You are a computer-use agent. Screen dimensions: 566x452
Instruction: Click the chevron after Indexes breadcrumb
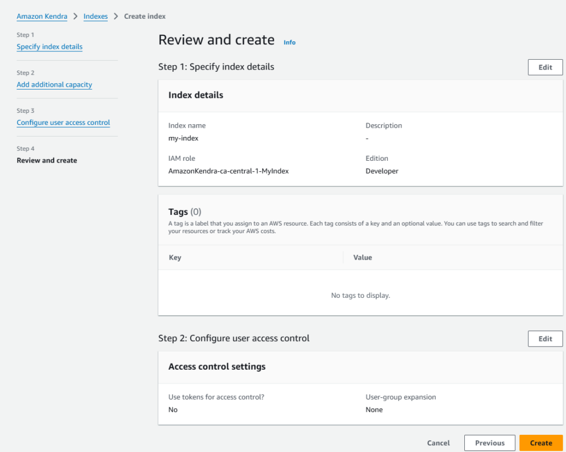tap(116, 17)
